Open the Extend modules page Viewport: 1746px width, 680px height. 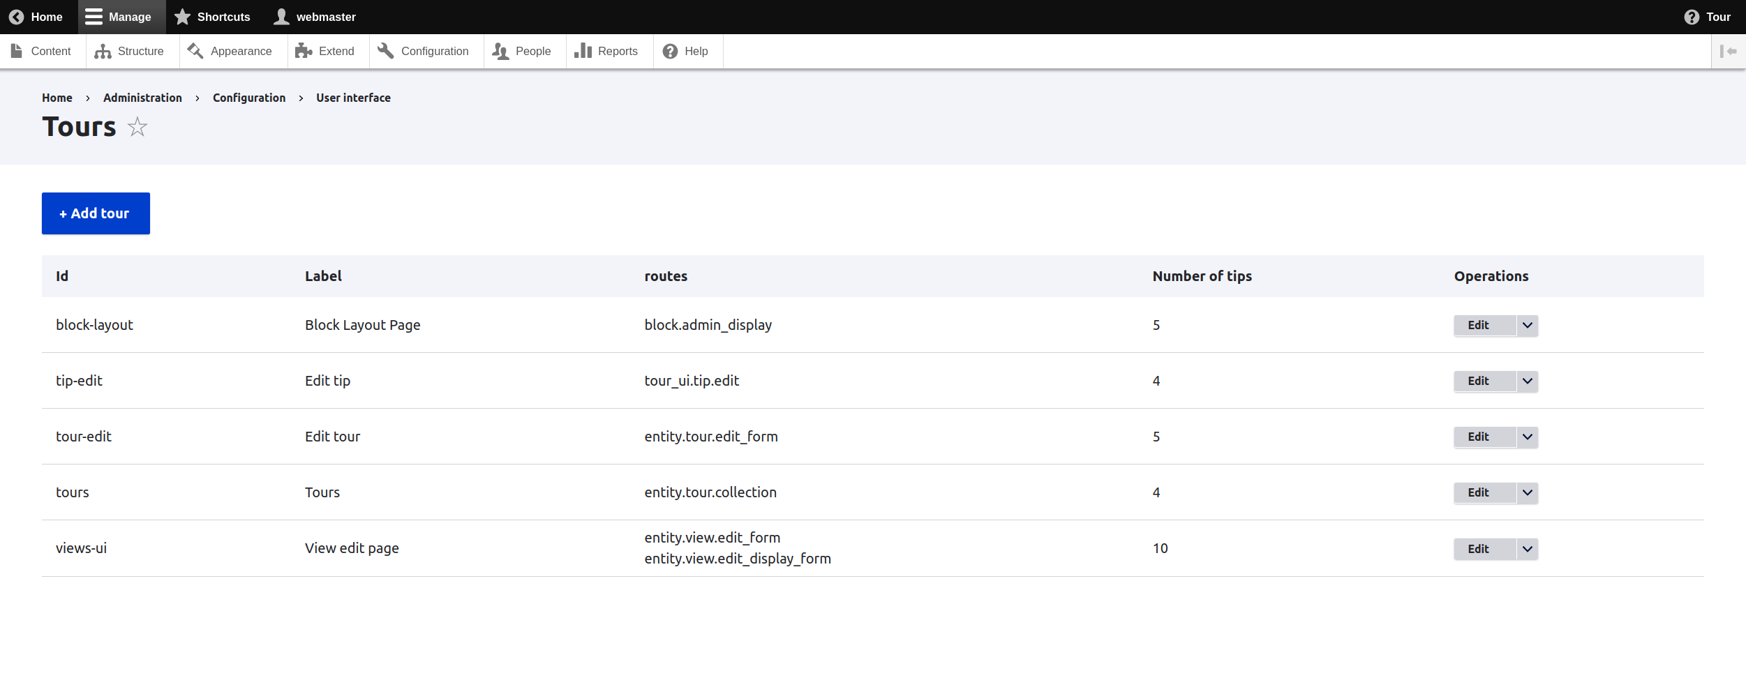click(x=325, y=52)
